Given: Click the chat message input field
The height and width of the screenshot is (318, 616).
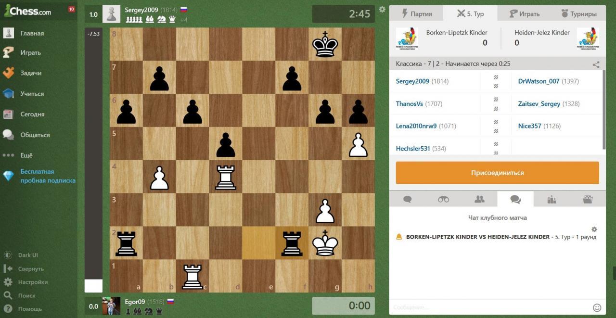Looking at the screenshot, I should (x=490, y=307).
